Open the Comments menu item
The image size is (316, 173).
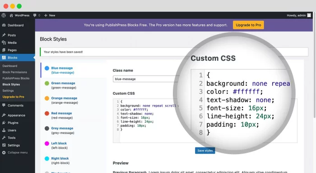click(15, 105)
